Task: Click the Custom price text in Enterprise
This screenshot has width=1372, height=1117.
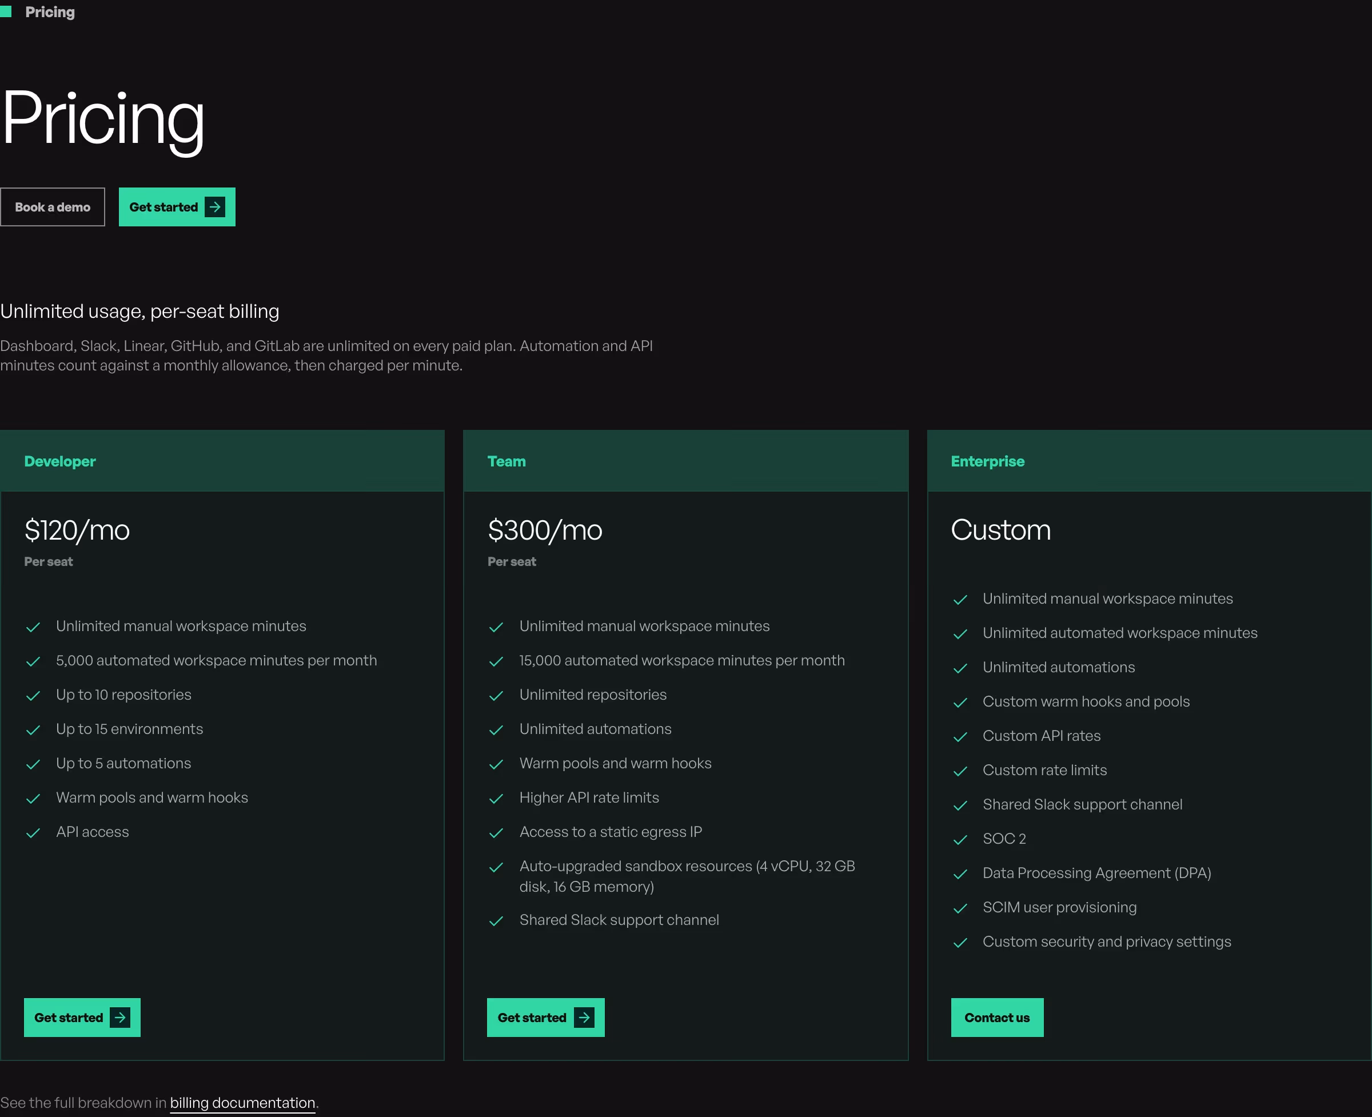Action: pyautogui.click(x=1000, y=530)
